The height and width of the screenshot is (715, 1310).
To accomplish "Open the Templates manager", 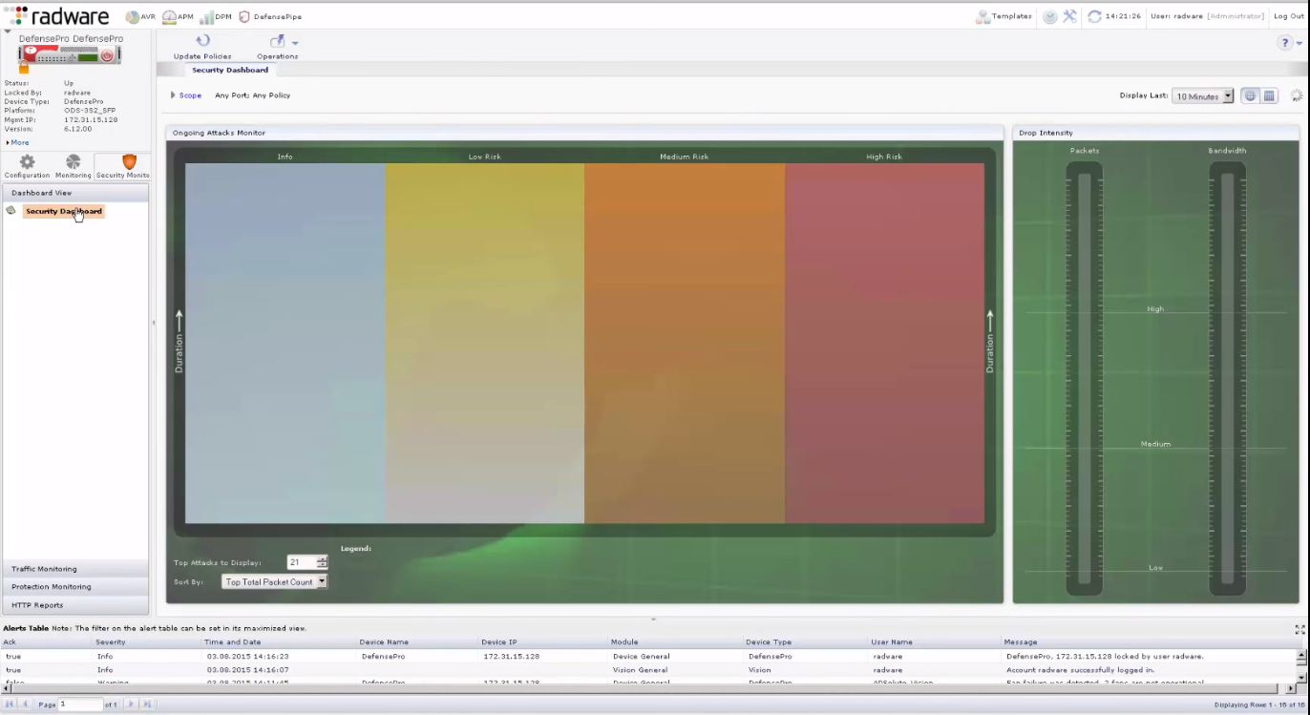I will click(1004, 16).
